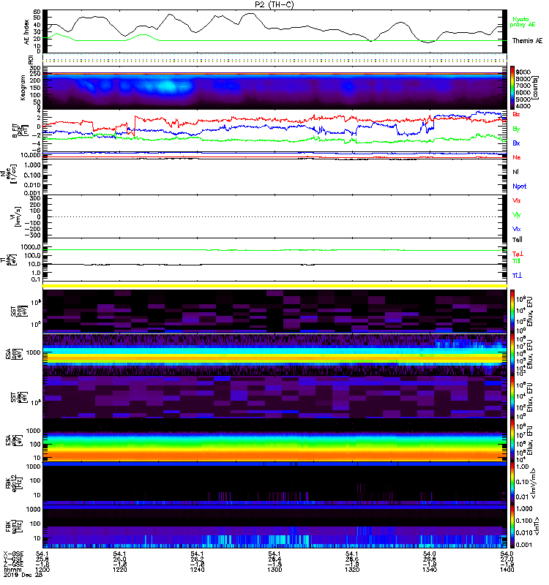The height and width of the screenshot is (585, 549).
Task: Click the plot title P2 (TH-C)
Action: coord(274,4)
